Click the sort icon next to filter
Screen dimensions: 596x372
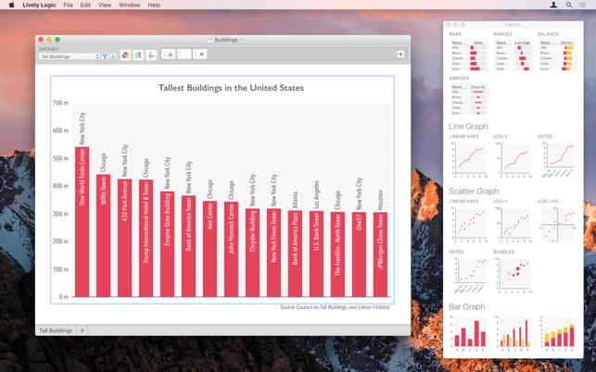113,56
